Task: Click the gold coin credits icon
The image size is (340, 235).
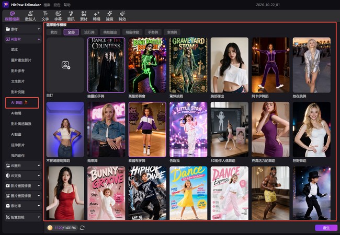Action: (x=50, y=228)
